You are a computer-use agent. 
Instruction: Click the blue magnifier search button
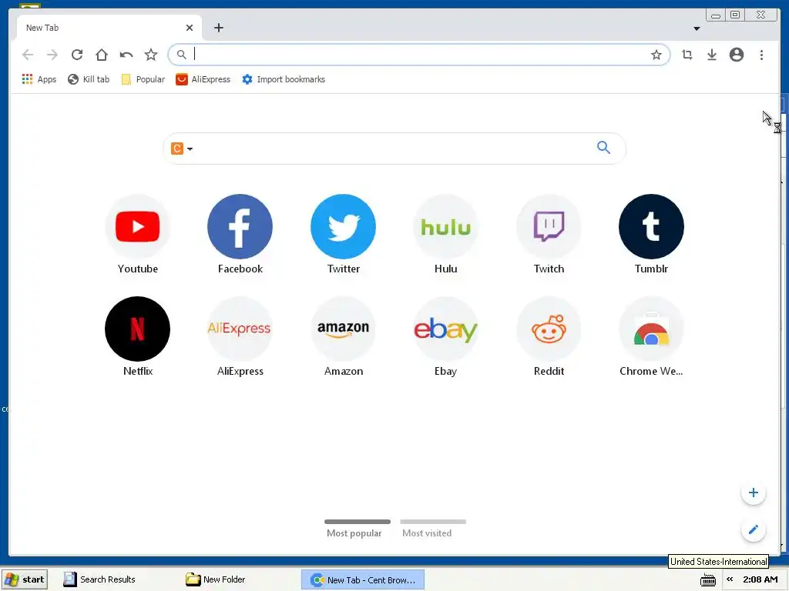pyautogui.click(x=603, y=147)
